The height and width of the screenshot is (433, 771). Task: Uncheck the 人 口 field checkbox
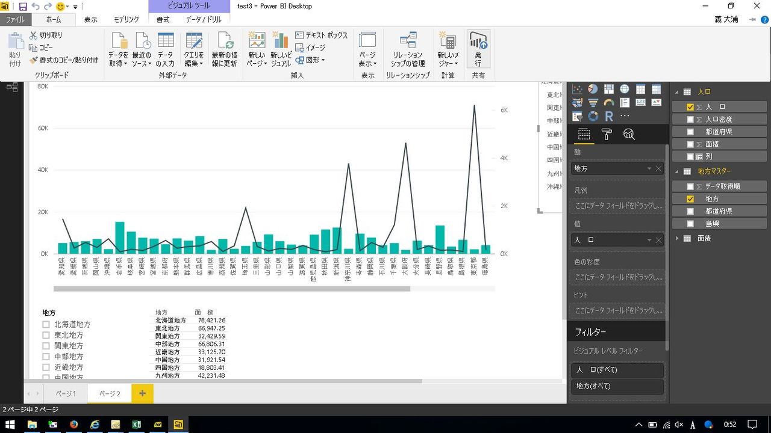coord(690,106)
